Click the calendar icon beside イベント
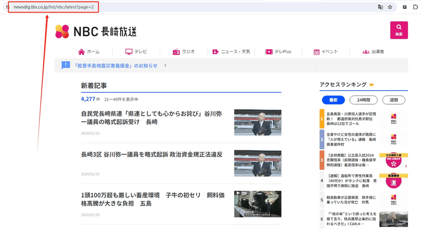 (x=317, y=52)
